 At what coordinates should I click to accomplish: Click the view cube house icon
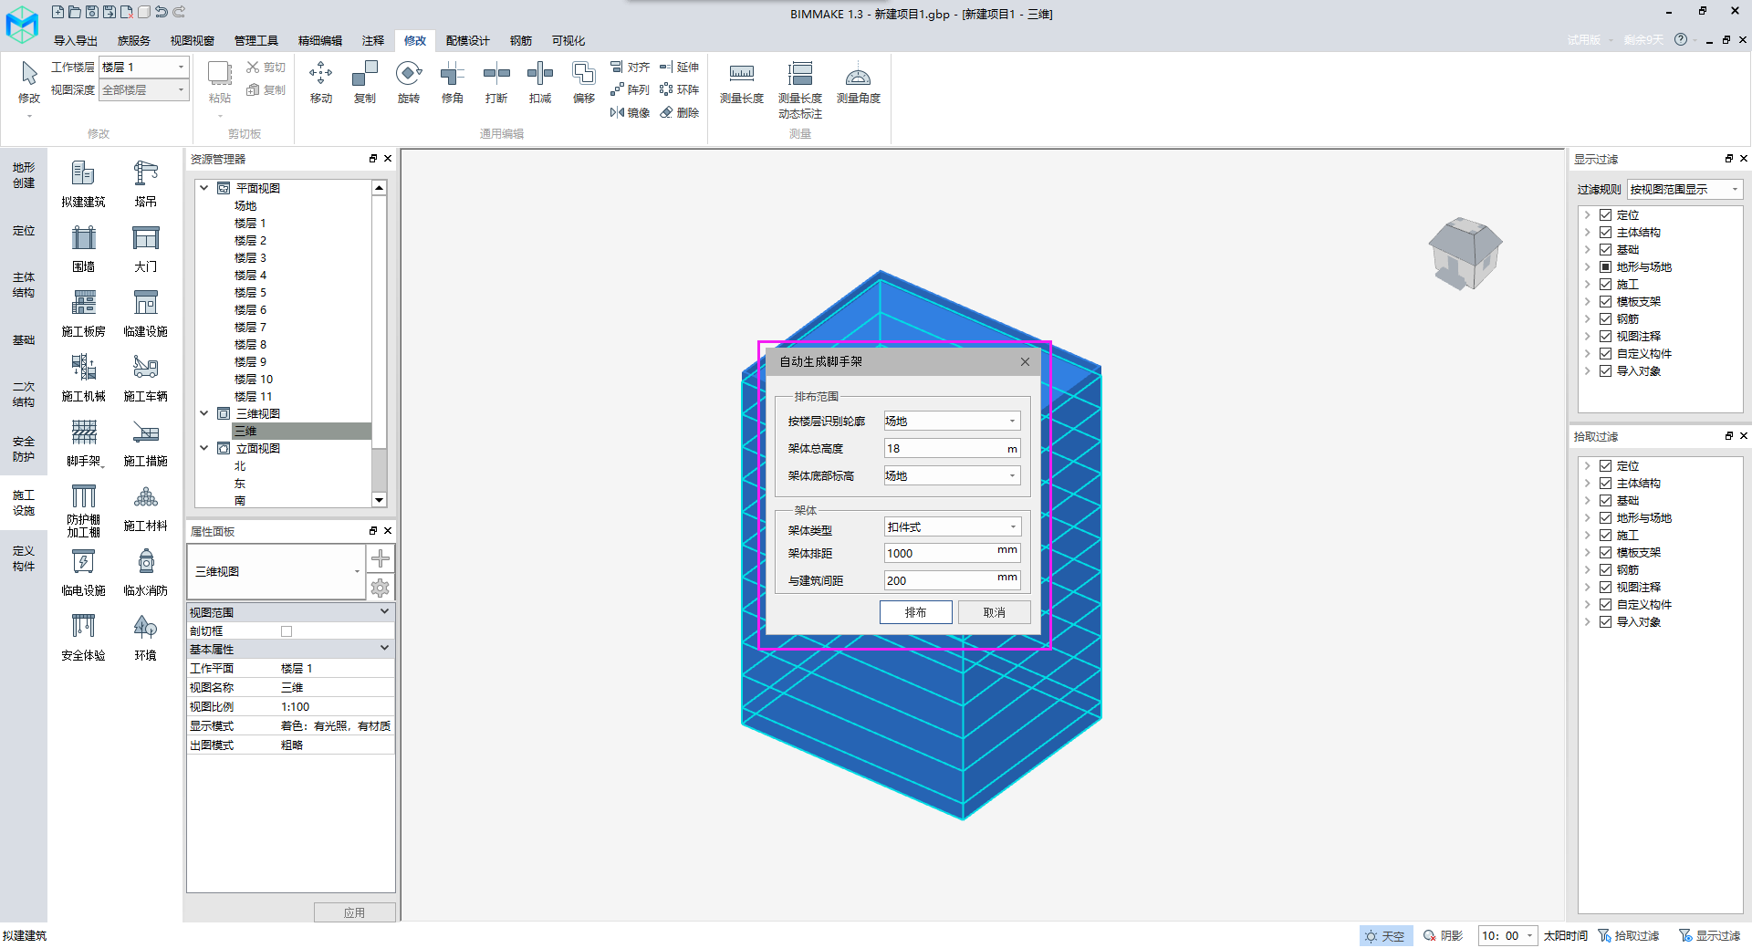[x=1465, y=253]
